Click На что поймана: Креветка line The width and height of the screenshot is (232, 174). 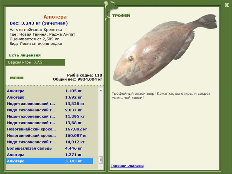(36, 30)
